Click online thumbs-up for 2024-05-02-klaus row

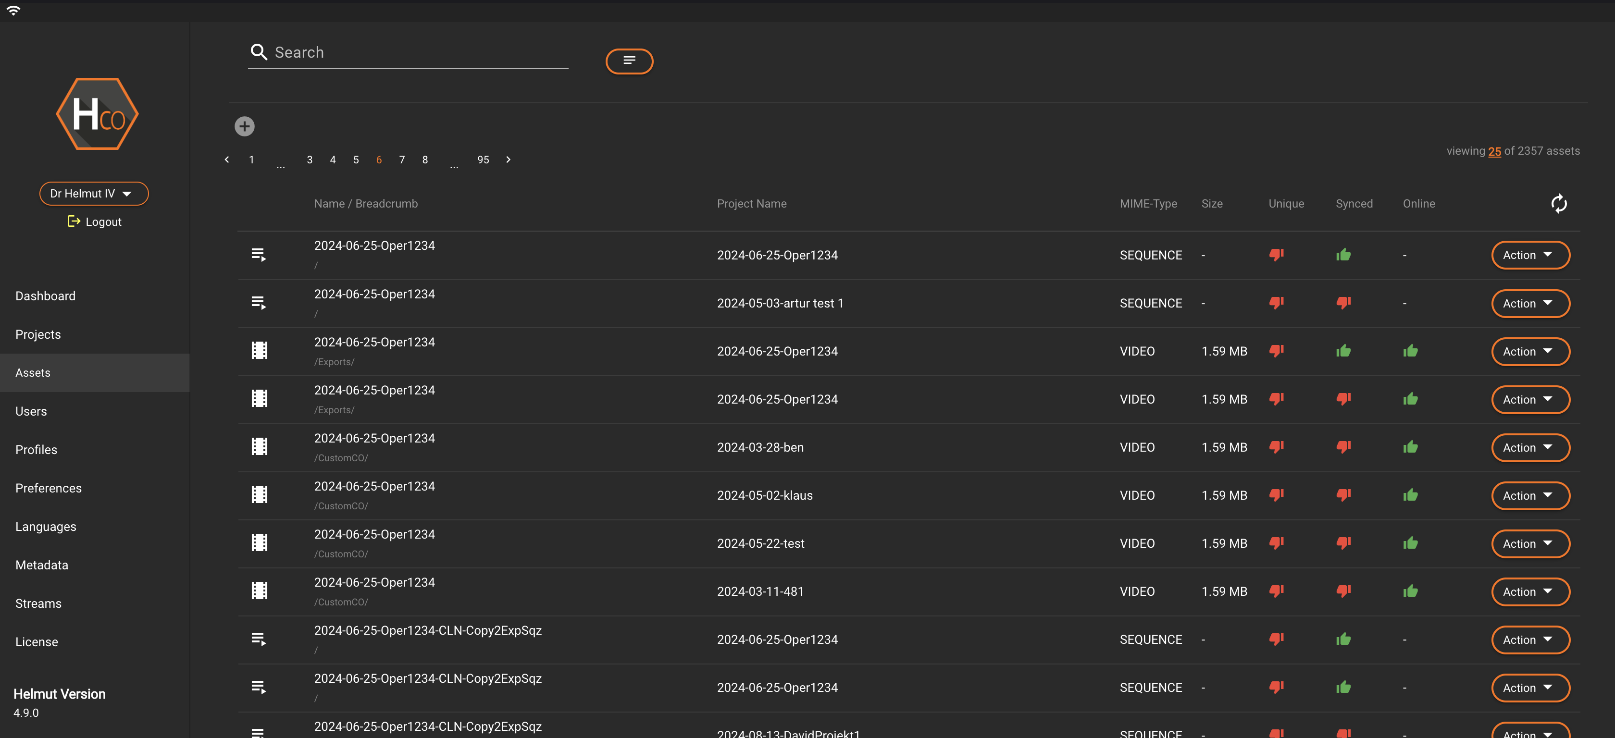tap(1410, 495)
